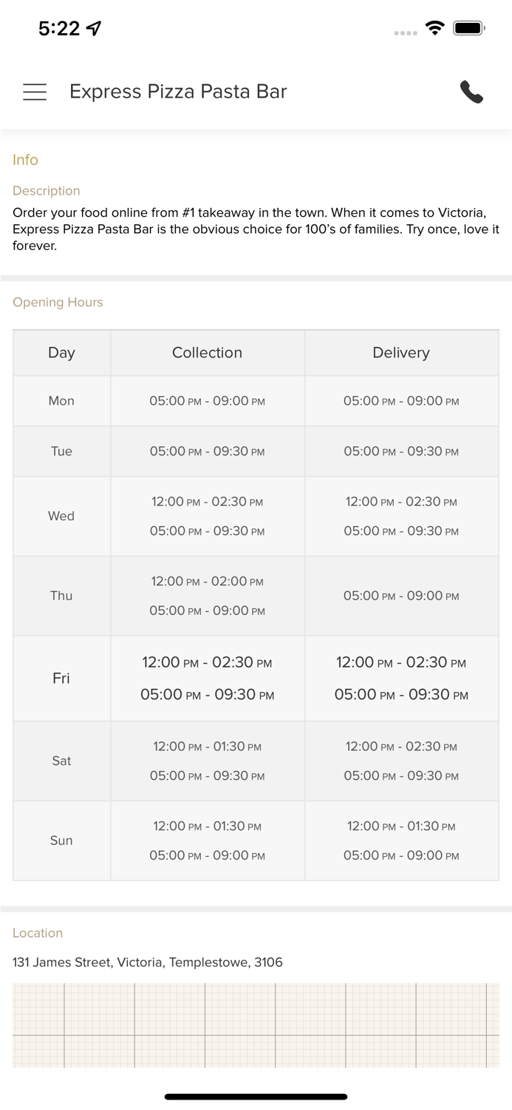The image size is (512, 1110).
Task: Tap the Info section heading
Action: (25, 160)
